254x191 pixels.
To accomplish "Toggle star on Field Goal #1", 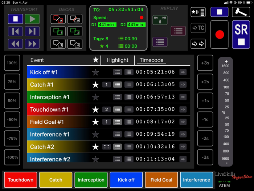I will coord(95,122).
